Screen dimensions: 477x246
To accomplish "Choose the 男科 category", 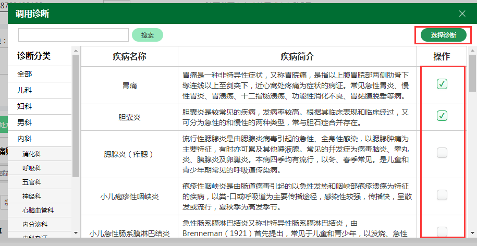I will pyautogui.click(x=25, y=122).
